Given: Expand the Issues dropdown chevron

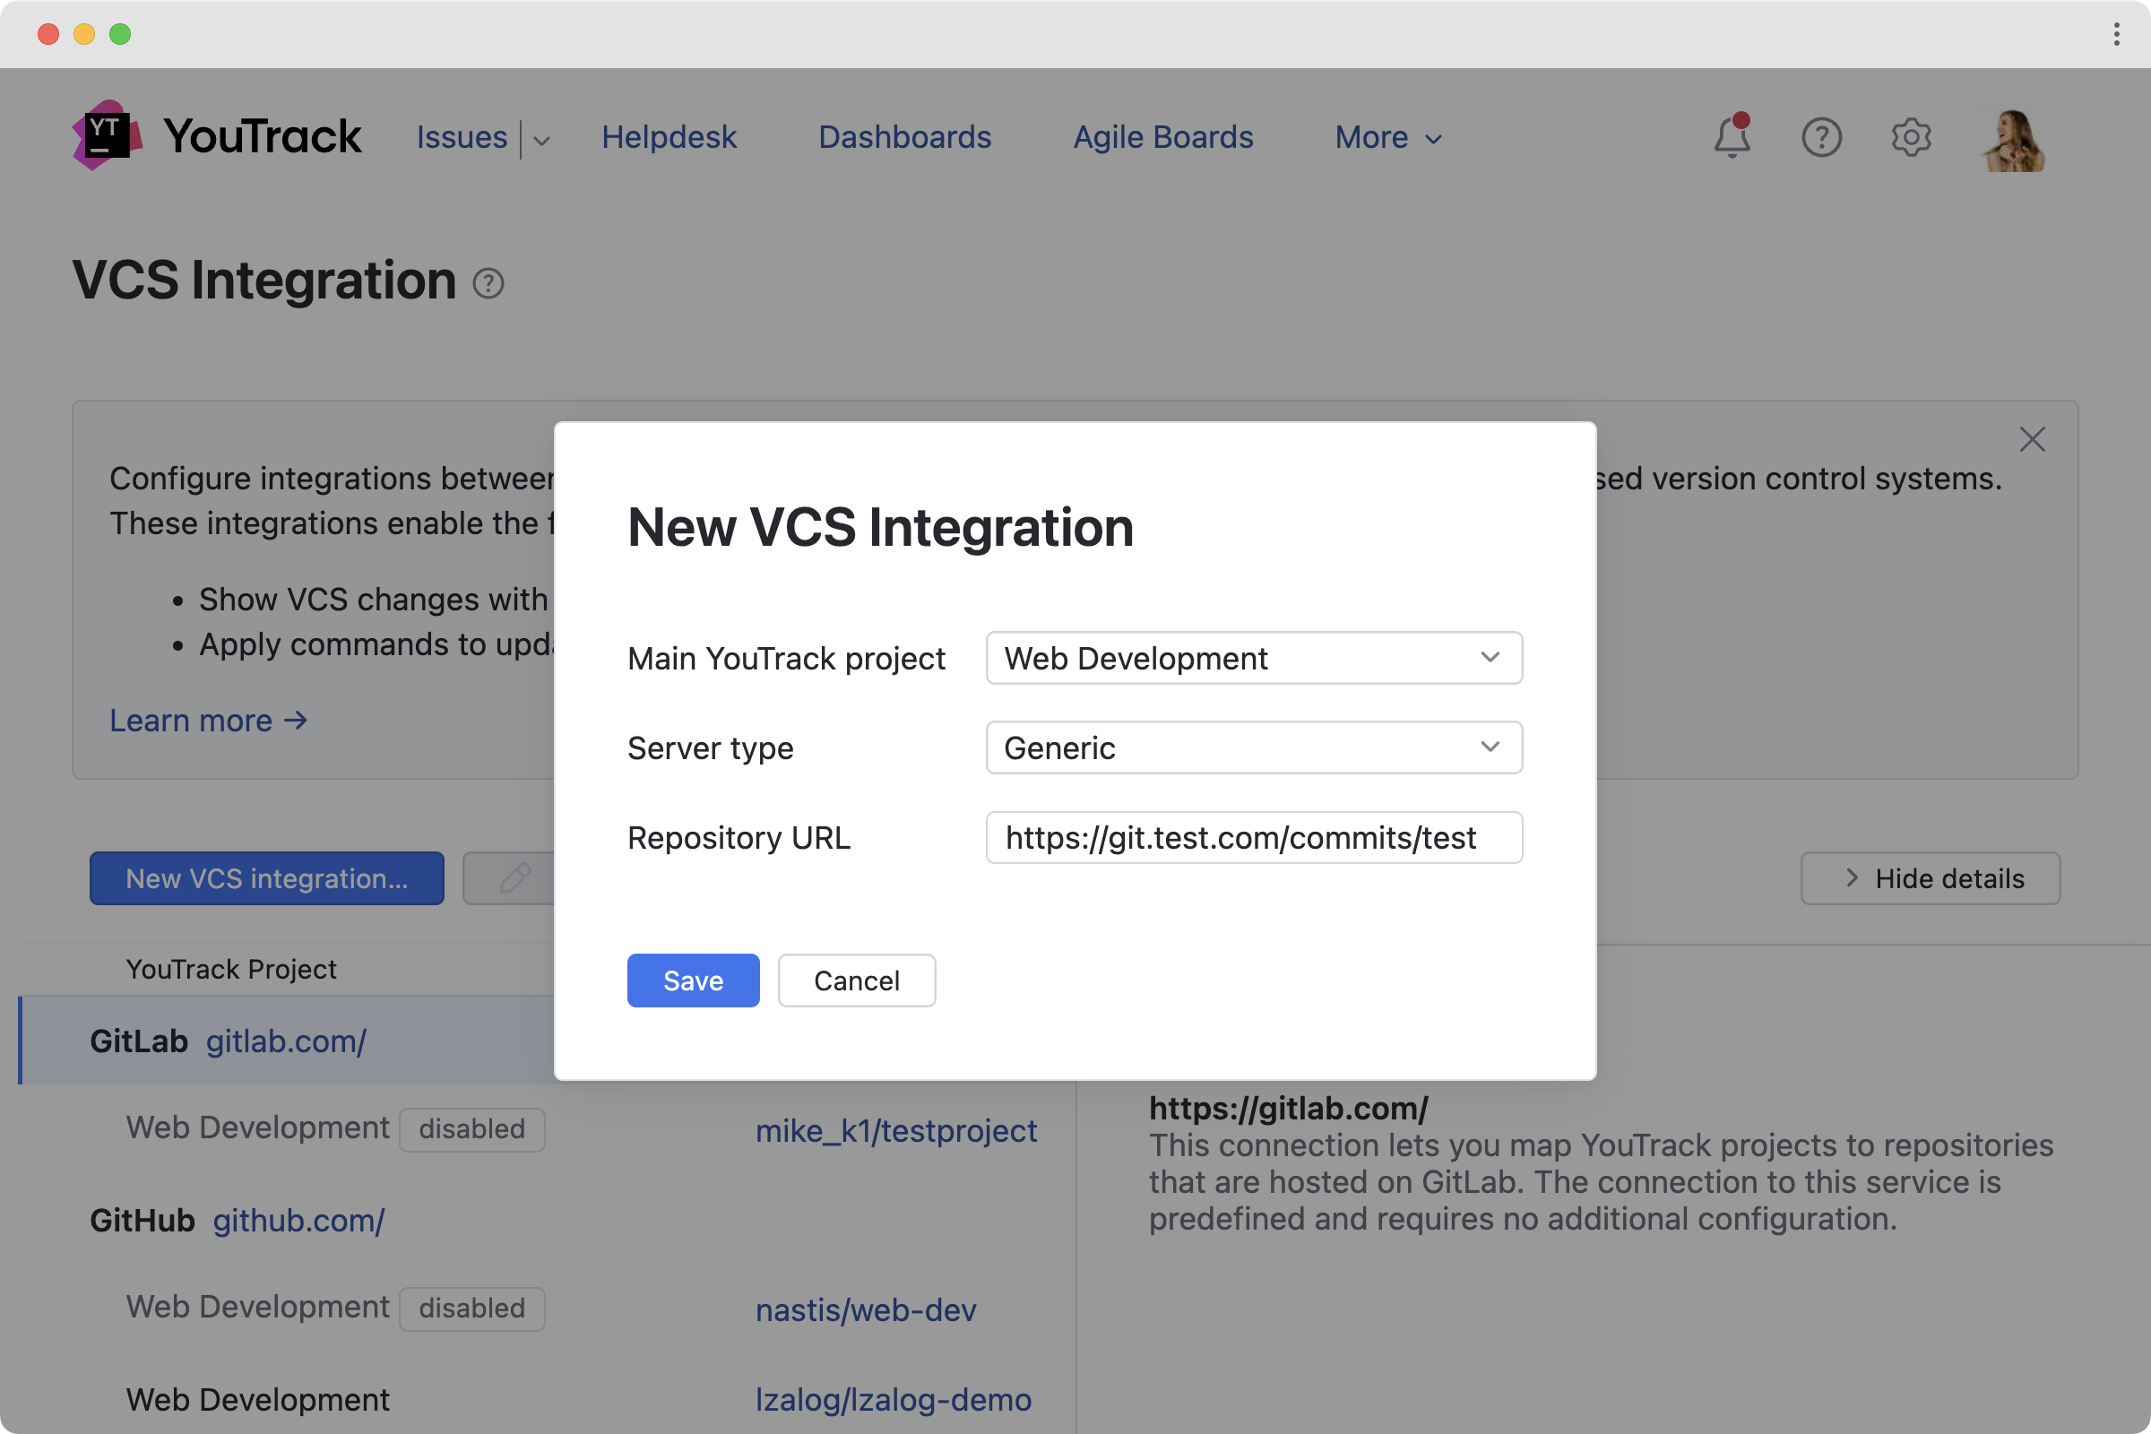Looking at the screenshot, I should [540, 140].
